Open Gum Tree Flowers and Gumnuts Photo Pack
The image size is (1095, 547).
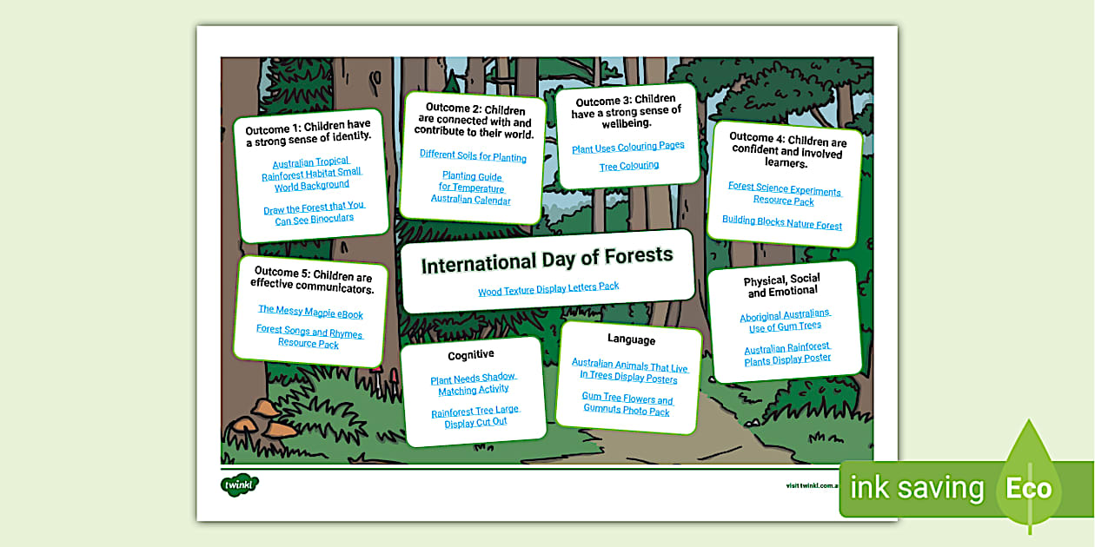click(627, 405)
